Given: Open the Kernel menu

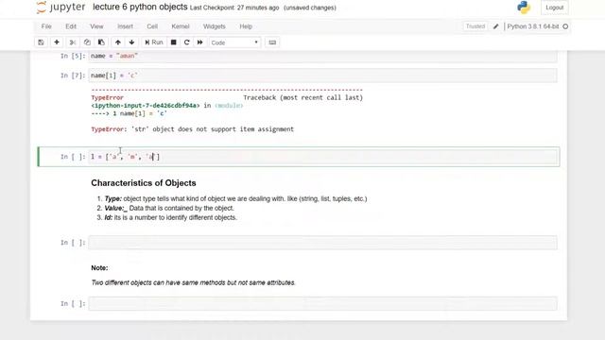Looking at the screenshot, I should click(181, 26).
